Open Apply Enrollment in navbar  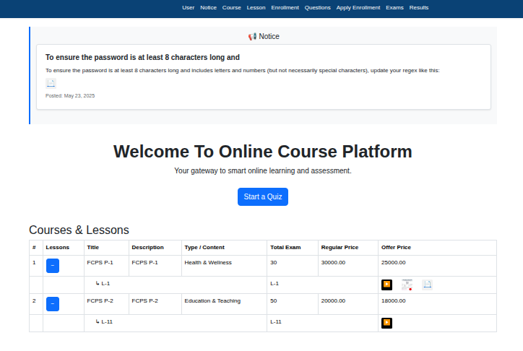(x=358, y=8)
